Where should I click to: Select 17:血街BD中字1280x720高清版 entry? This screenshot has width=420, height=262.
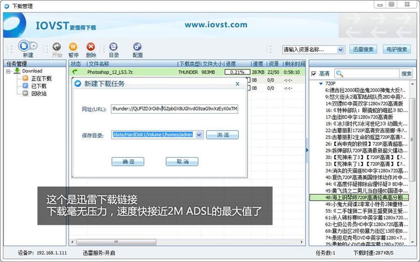(359, 117)
